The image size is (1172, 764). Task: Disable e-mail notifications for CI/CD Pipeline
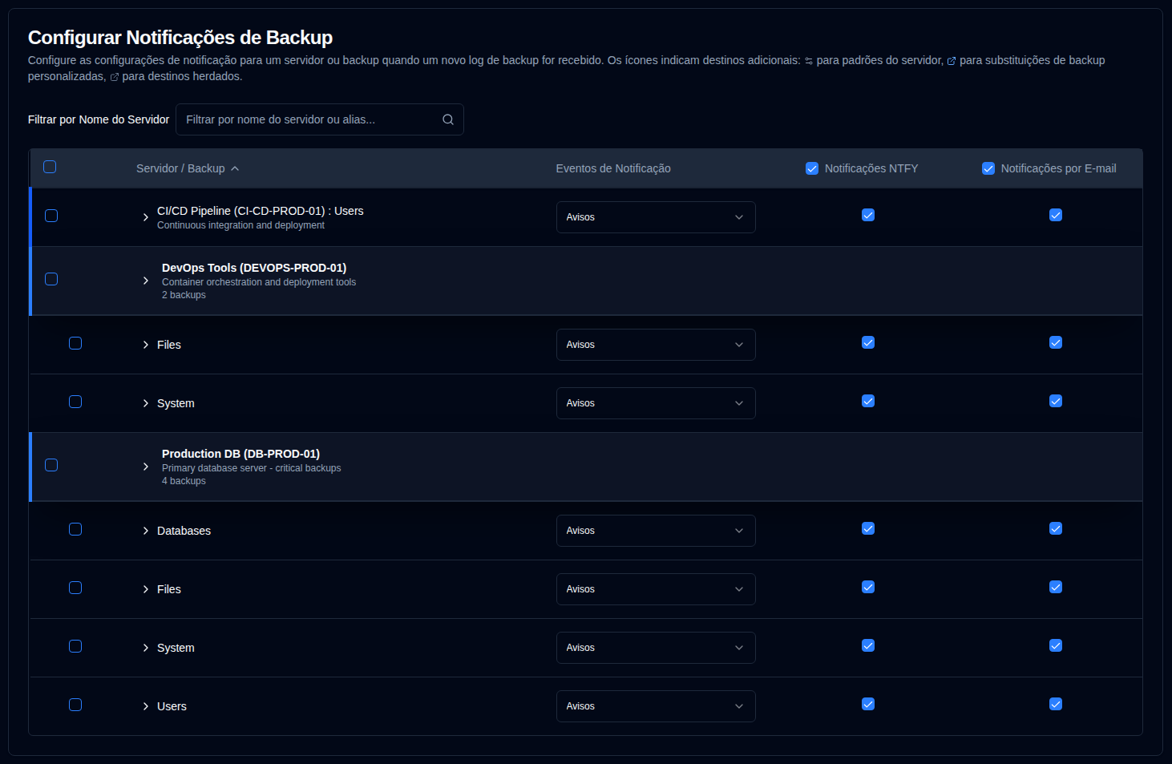1056,215
